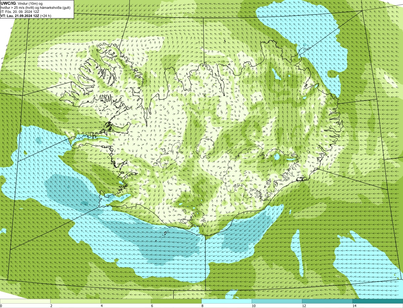Click the 4–6 m/s green legend swatch
The width and height of the screenshot is (403, 308).
pyautogui.click(x=126, y=301)
